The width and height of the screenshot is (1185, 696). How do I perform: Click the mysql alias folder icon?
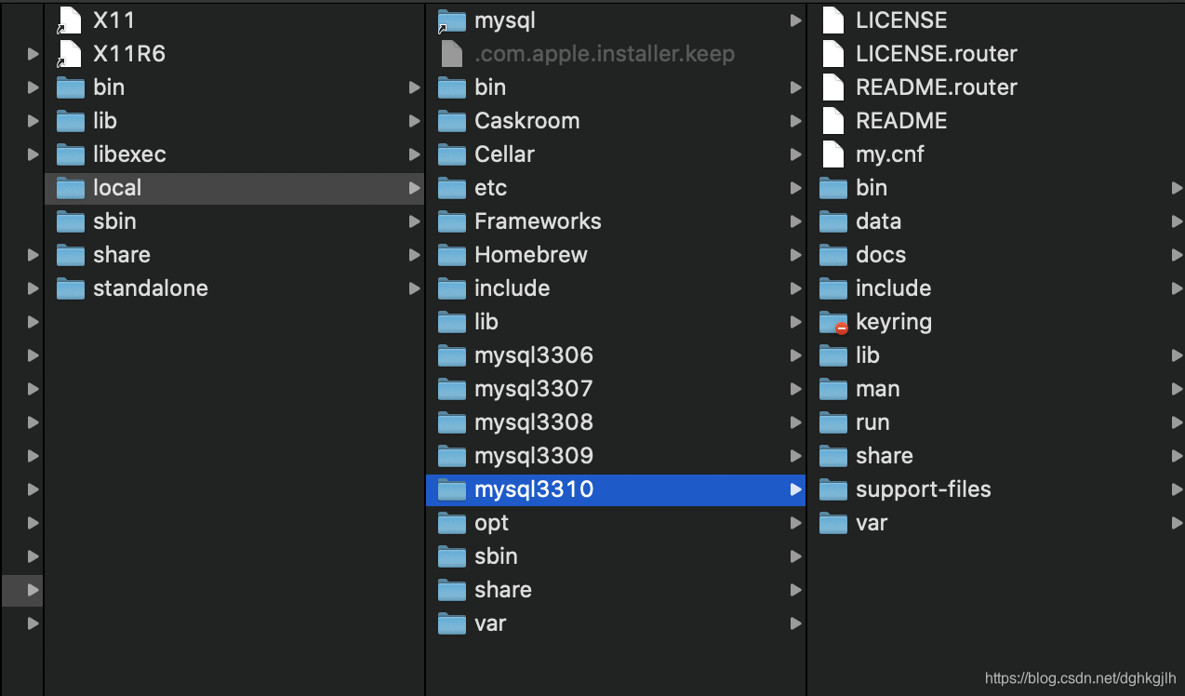coord(452,20)
